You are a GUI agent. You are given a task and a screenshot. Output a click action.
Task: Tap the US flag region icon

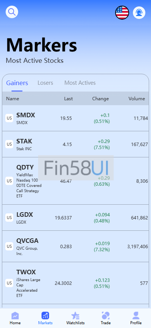pos(122,12)
